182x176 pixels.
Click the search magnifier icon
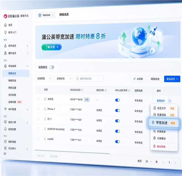point(78,79)
